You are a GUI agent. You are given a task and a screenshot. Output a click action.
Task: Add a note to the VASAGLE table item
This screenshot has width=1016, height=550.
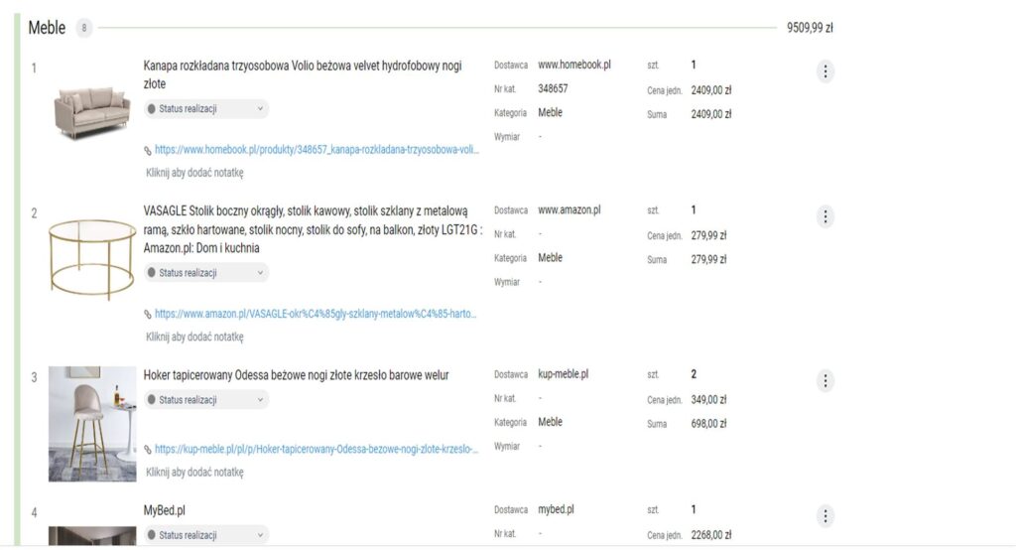[194, 337]
